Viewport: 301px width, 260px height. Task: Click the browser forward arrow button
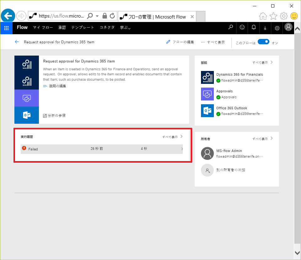click(x=21, y=16)
